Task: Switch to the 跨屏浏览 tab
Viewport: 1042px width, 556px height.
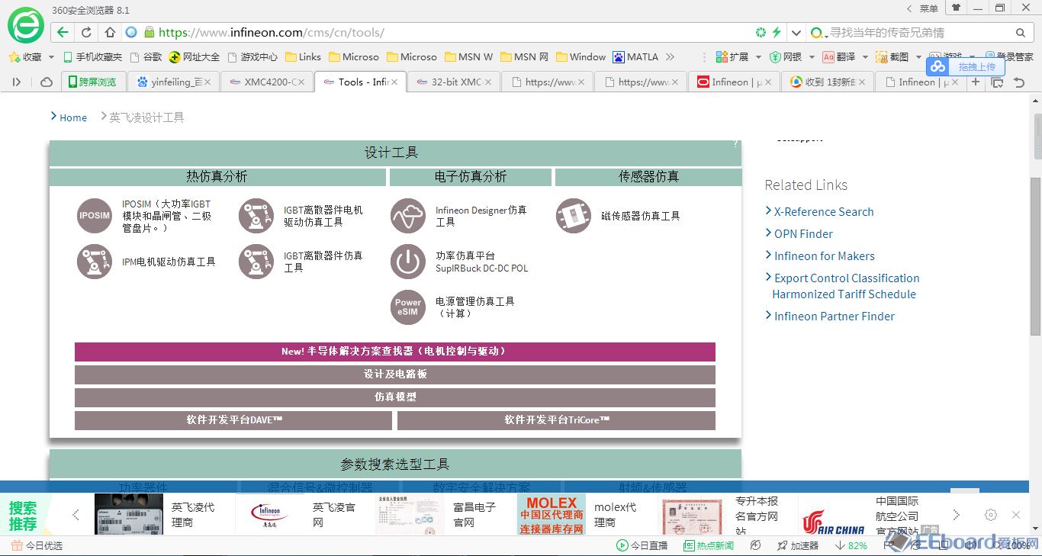Action: pyautogui.click(x=92, y=82)
